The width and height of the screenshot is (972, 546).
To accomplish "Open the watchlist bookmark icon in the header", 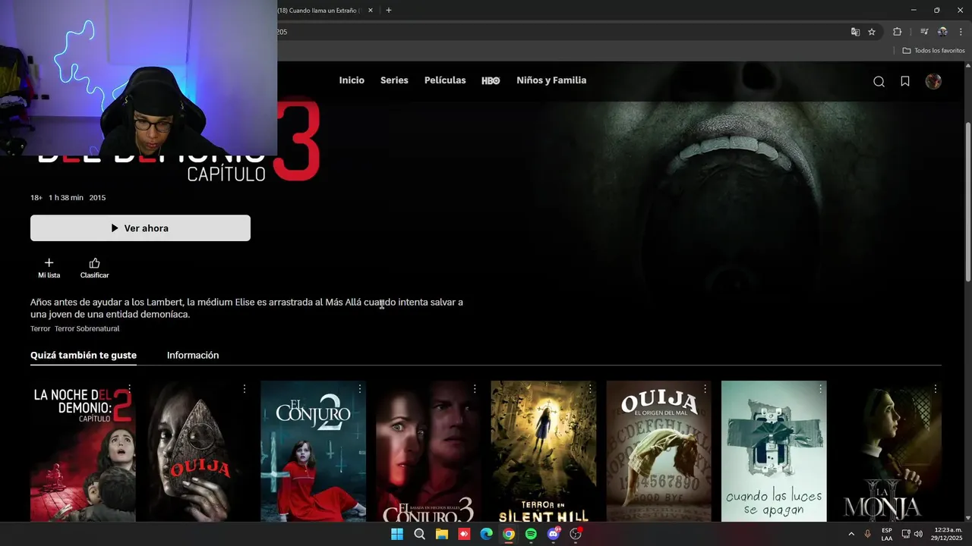I will 905,81.
